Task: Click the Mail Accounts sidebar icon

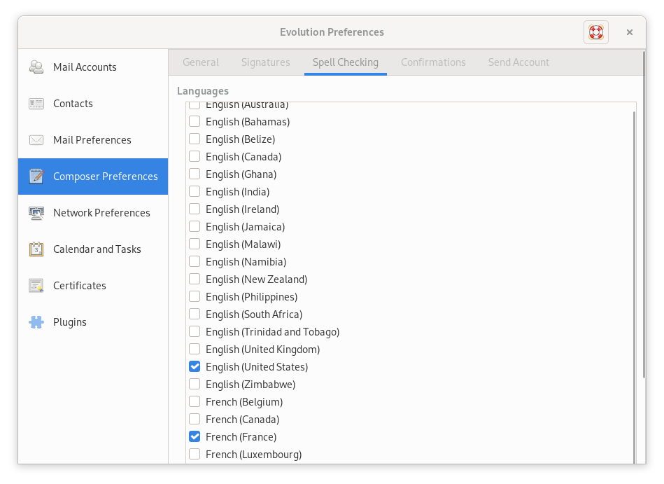Action: tap(36, 67)
